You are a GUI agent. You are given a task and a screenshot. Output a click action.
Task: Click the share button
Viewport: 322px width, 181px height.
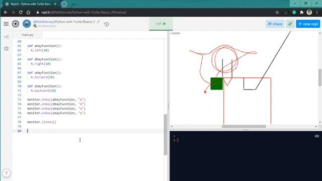point(275,24)
